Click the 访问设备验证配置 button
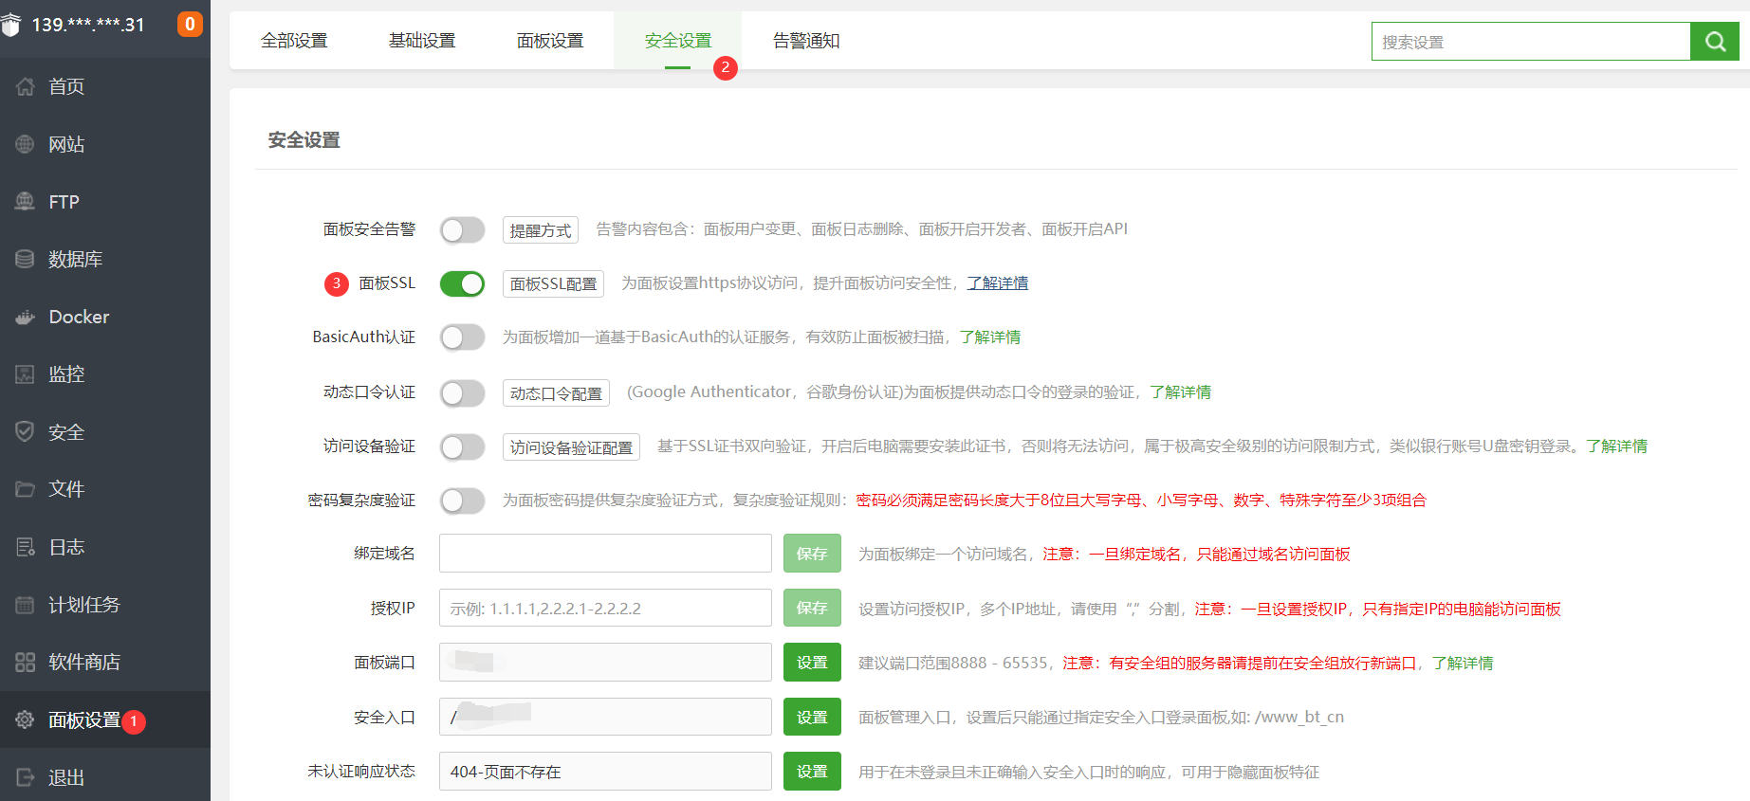Viewport: 1750px width, 801px height. (x=571, y=447)
